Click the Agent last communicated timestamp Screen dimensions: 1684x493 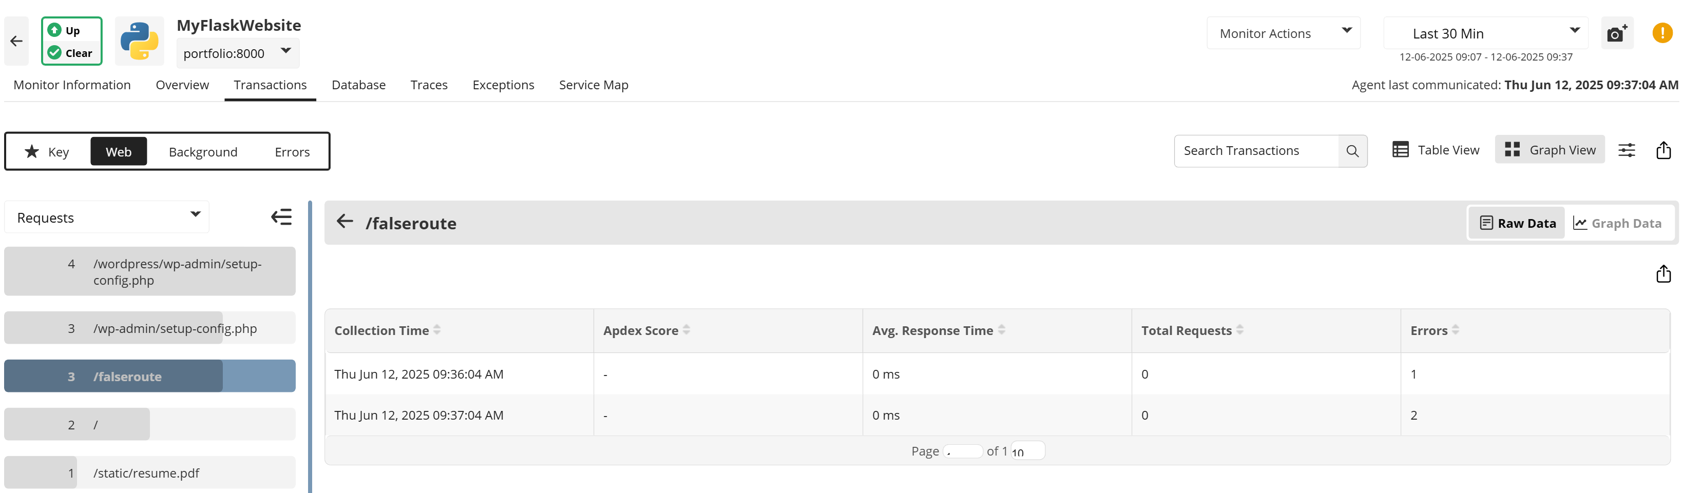pos(1591,85)
